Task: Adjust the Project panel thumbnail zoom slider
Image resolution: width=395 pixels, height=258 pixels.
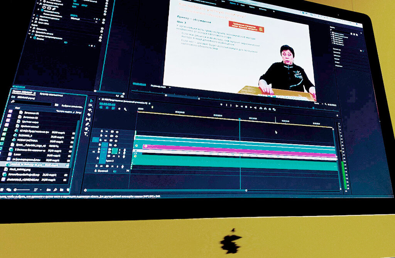Action: (x=22, y=189)
